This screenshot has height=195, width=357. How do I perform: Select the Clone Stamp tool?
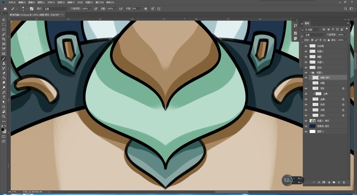[x=4, y=64]
